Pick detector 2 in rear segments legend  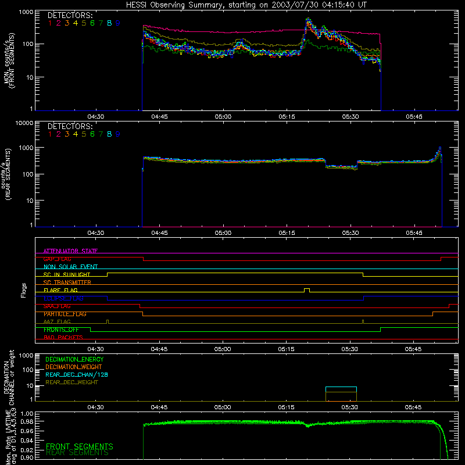[x=59, y=134]
